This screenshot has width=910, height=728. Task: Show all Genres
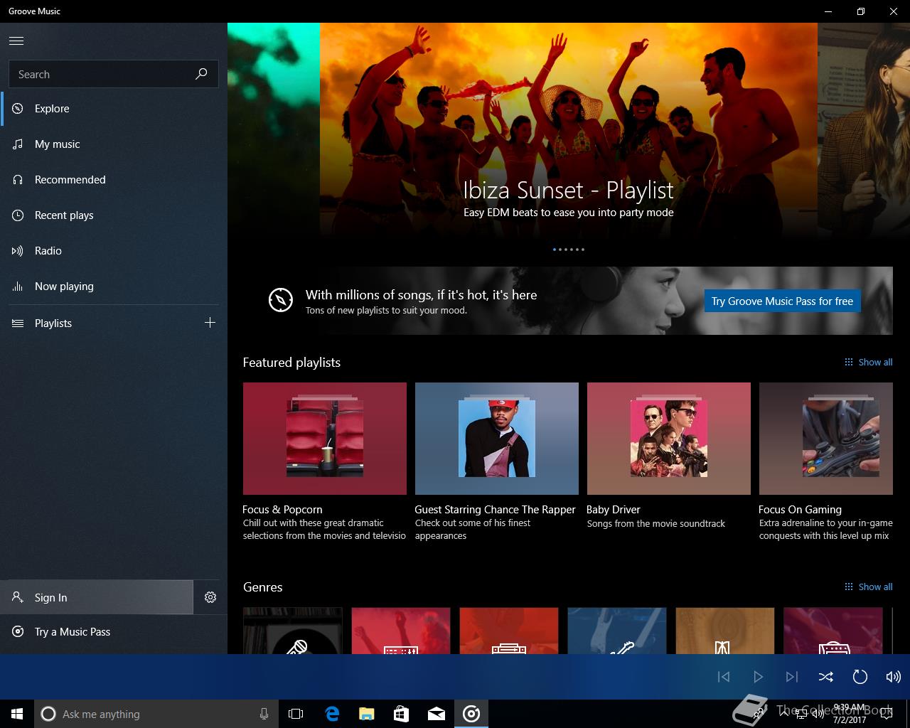pyautogui.click(x=868, y=587)
